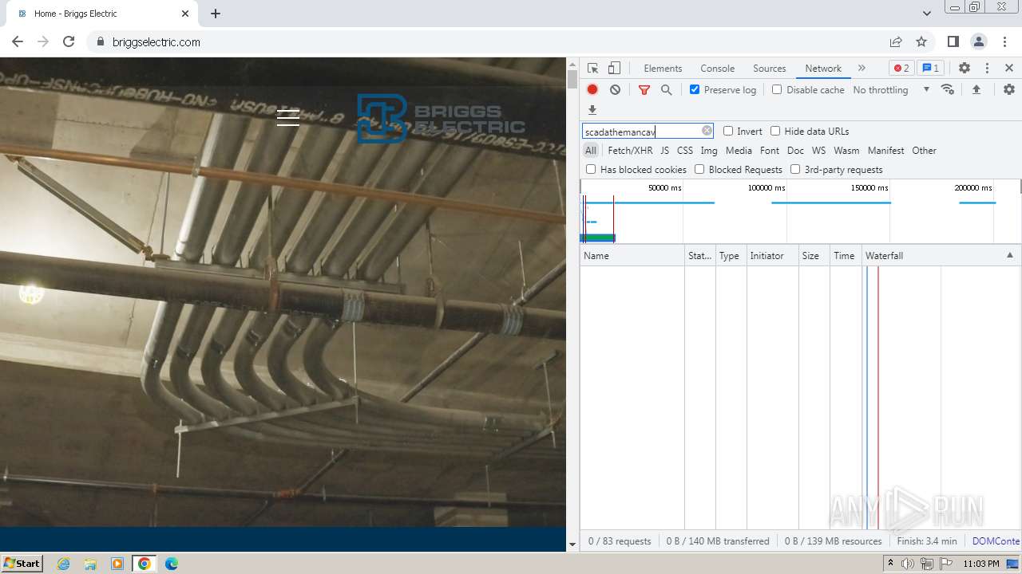Select the Network tab
This screenshot has height=574, width=1022.
(822, 68)
